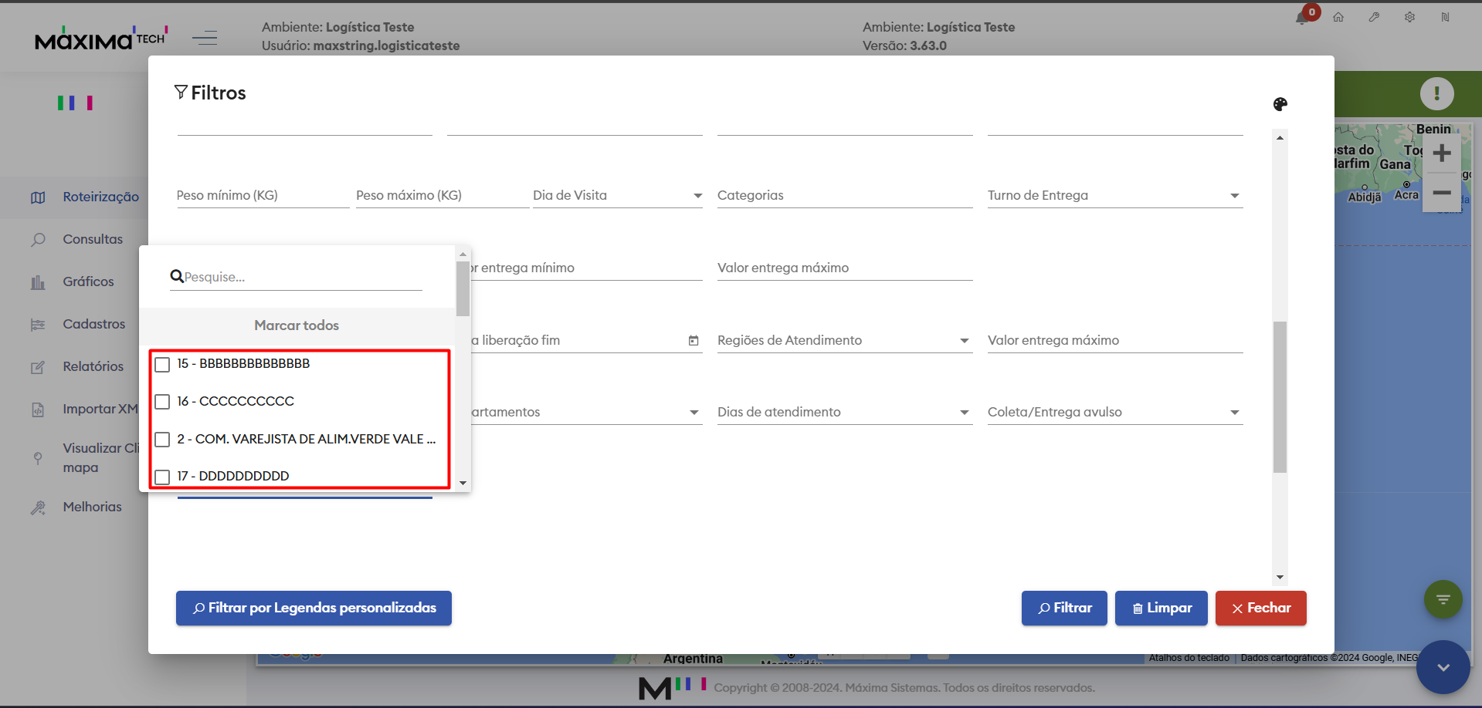The width and height of the screenshot is (1482, 708).
Task: Close the dialog with Fechar
Action: tap(1261, 608)
